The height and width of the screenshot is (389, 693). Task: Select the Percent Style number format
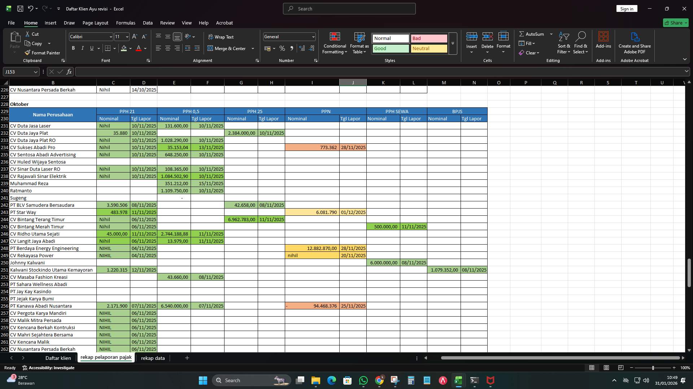[x=282, y=48]
